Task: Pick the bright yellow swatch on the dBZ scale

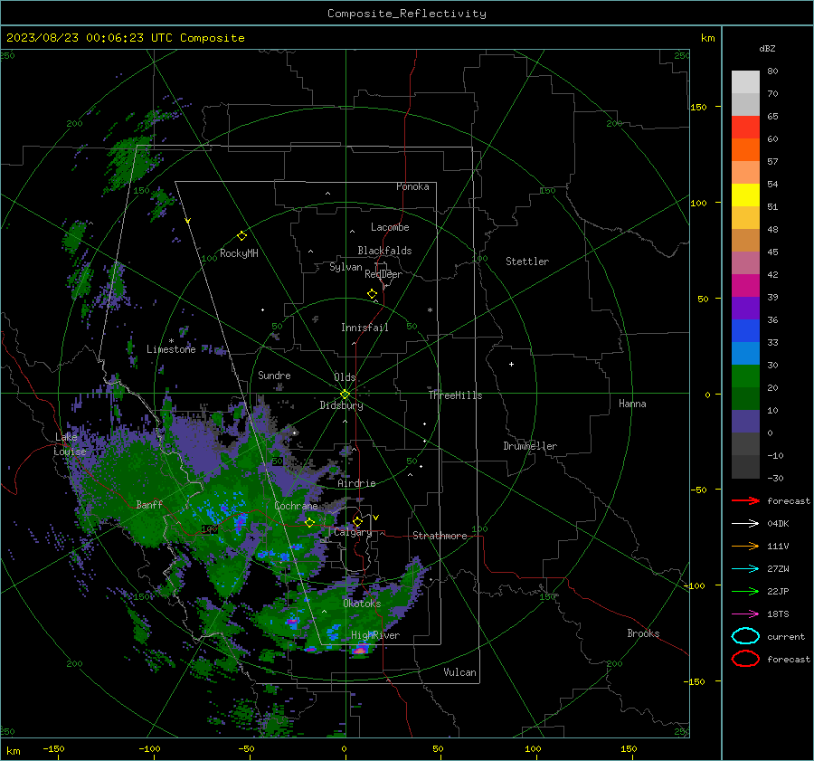Action: pyautogui.click(x=745, y=195)
